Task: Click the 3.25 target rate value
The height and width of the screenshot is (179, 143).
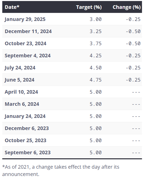Action: pos(95,31)
